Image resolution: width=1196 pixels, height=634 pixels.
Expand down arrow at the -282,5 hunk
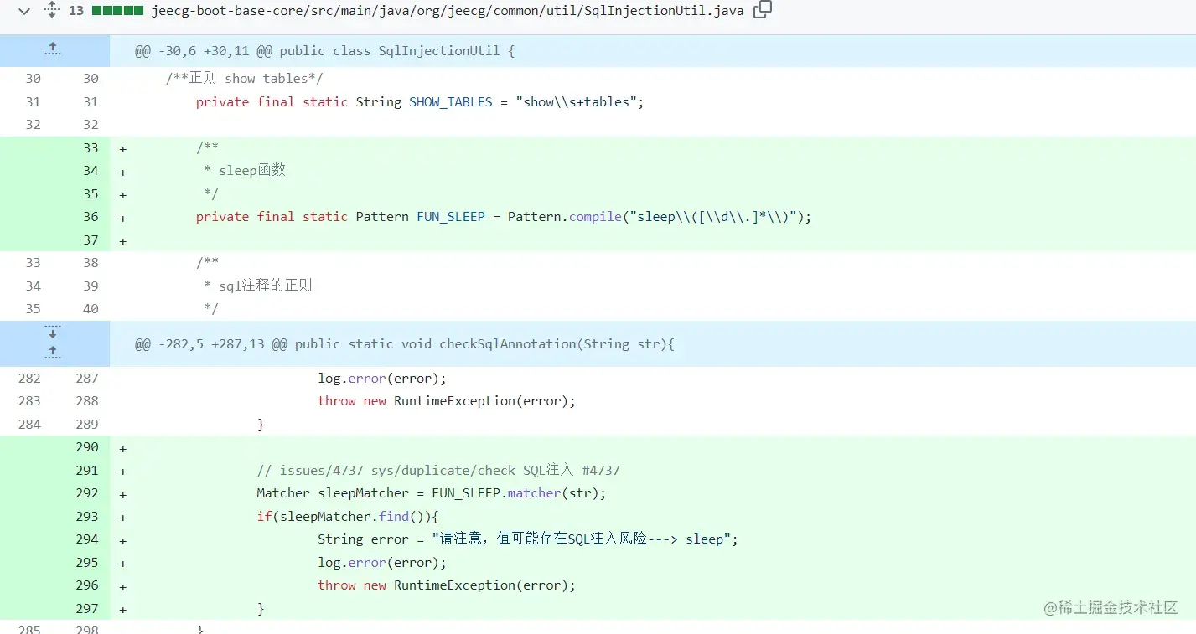tap(53, 332)
